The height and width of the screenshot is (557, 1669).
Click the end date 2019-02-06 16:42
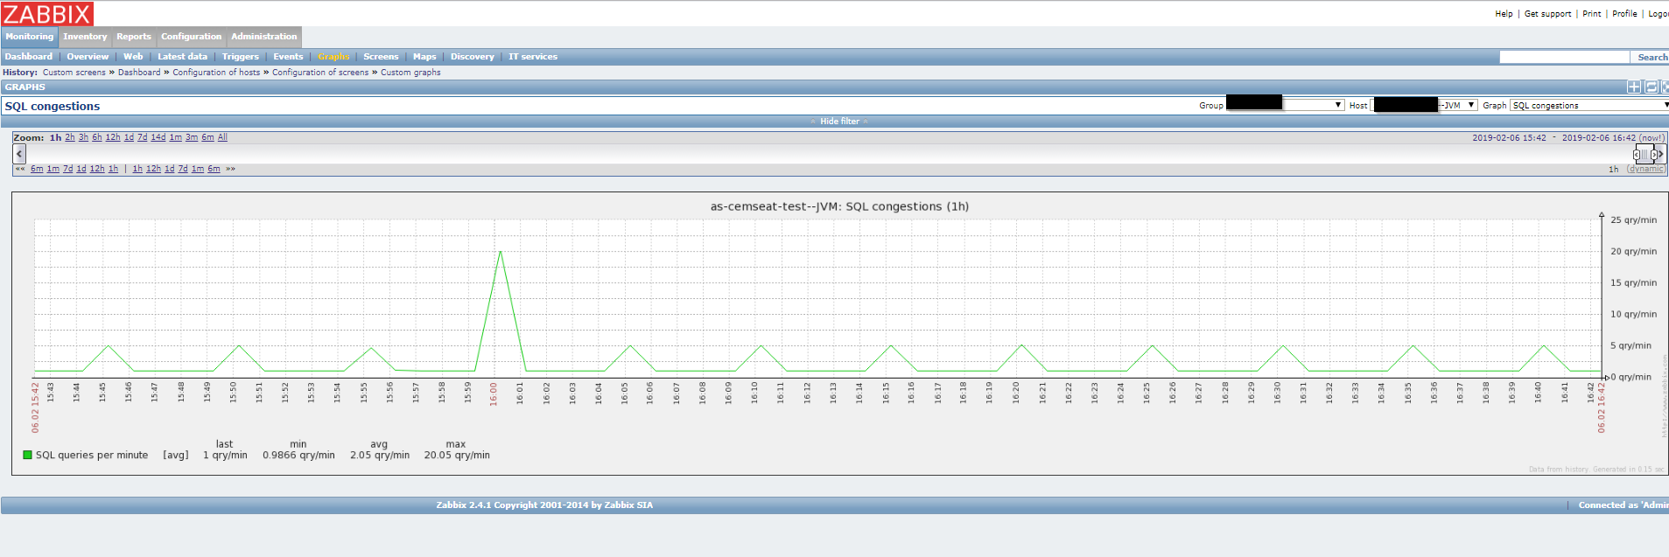1599,138
